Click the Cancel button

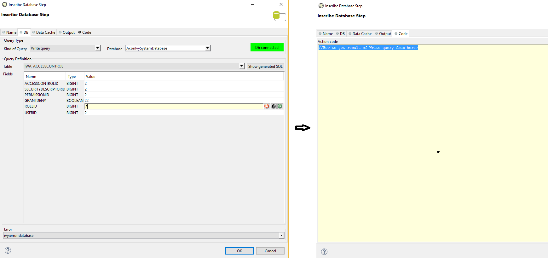coord(270,251)
